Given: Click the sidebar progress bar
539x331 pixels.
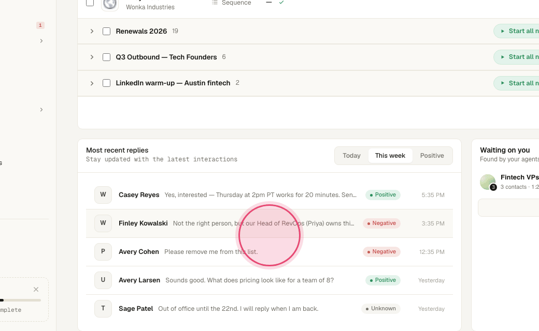Looking at the screenshot, I should tap(20, 300).
